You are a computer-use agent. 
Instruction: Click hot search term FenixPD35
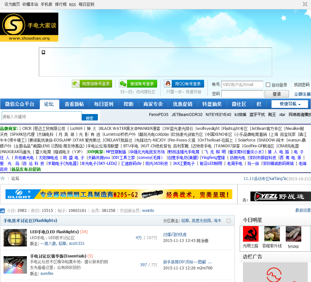tap(159, 114)
